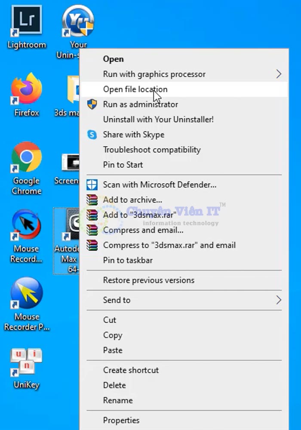Click WinRAR icon beside Compress and email
301x430 pixels.
click(92, 230)
